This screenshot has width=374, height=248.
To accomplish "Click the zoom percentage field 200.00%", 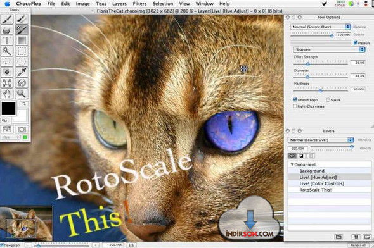I will coord(113,245).
